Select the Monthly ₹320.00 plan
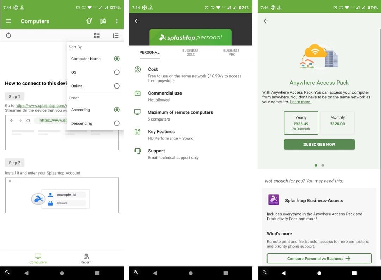The image size is (381, 280). [338, 123]
